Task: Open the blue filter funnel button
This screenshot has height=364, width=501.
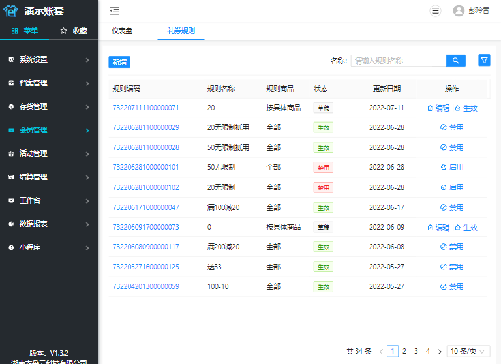Action: 485,60
